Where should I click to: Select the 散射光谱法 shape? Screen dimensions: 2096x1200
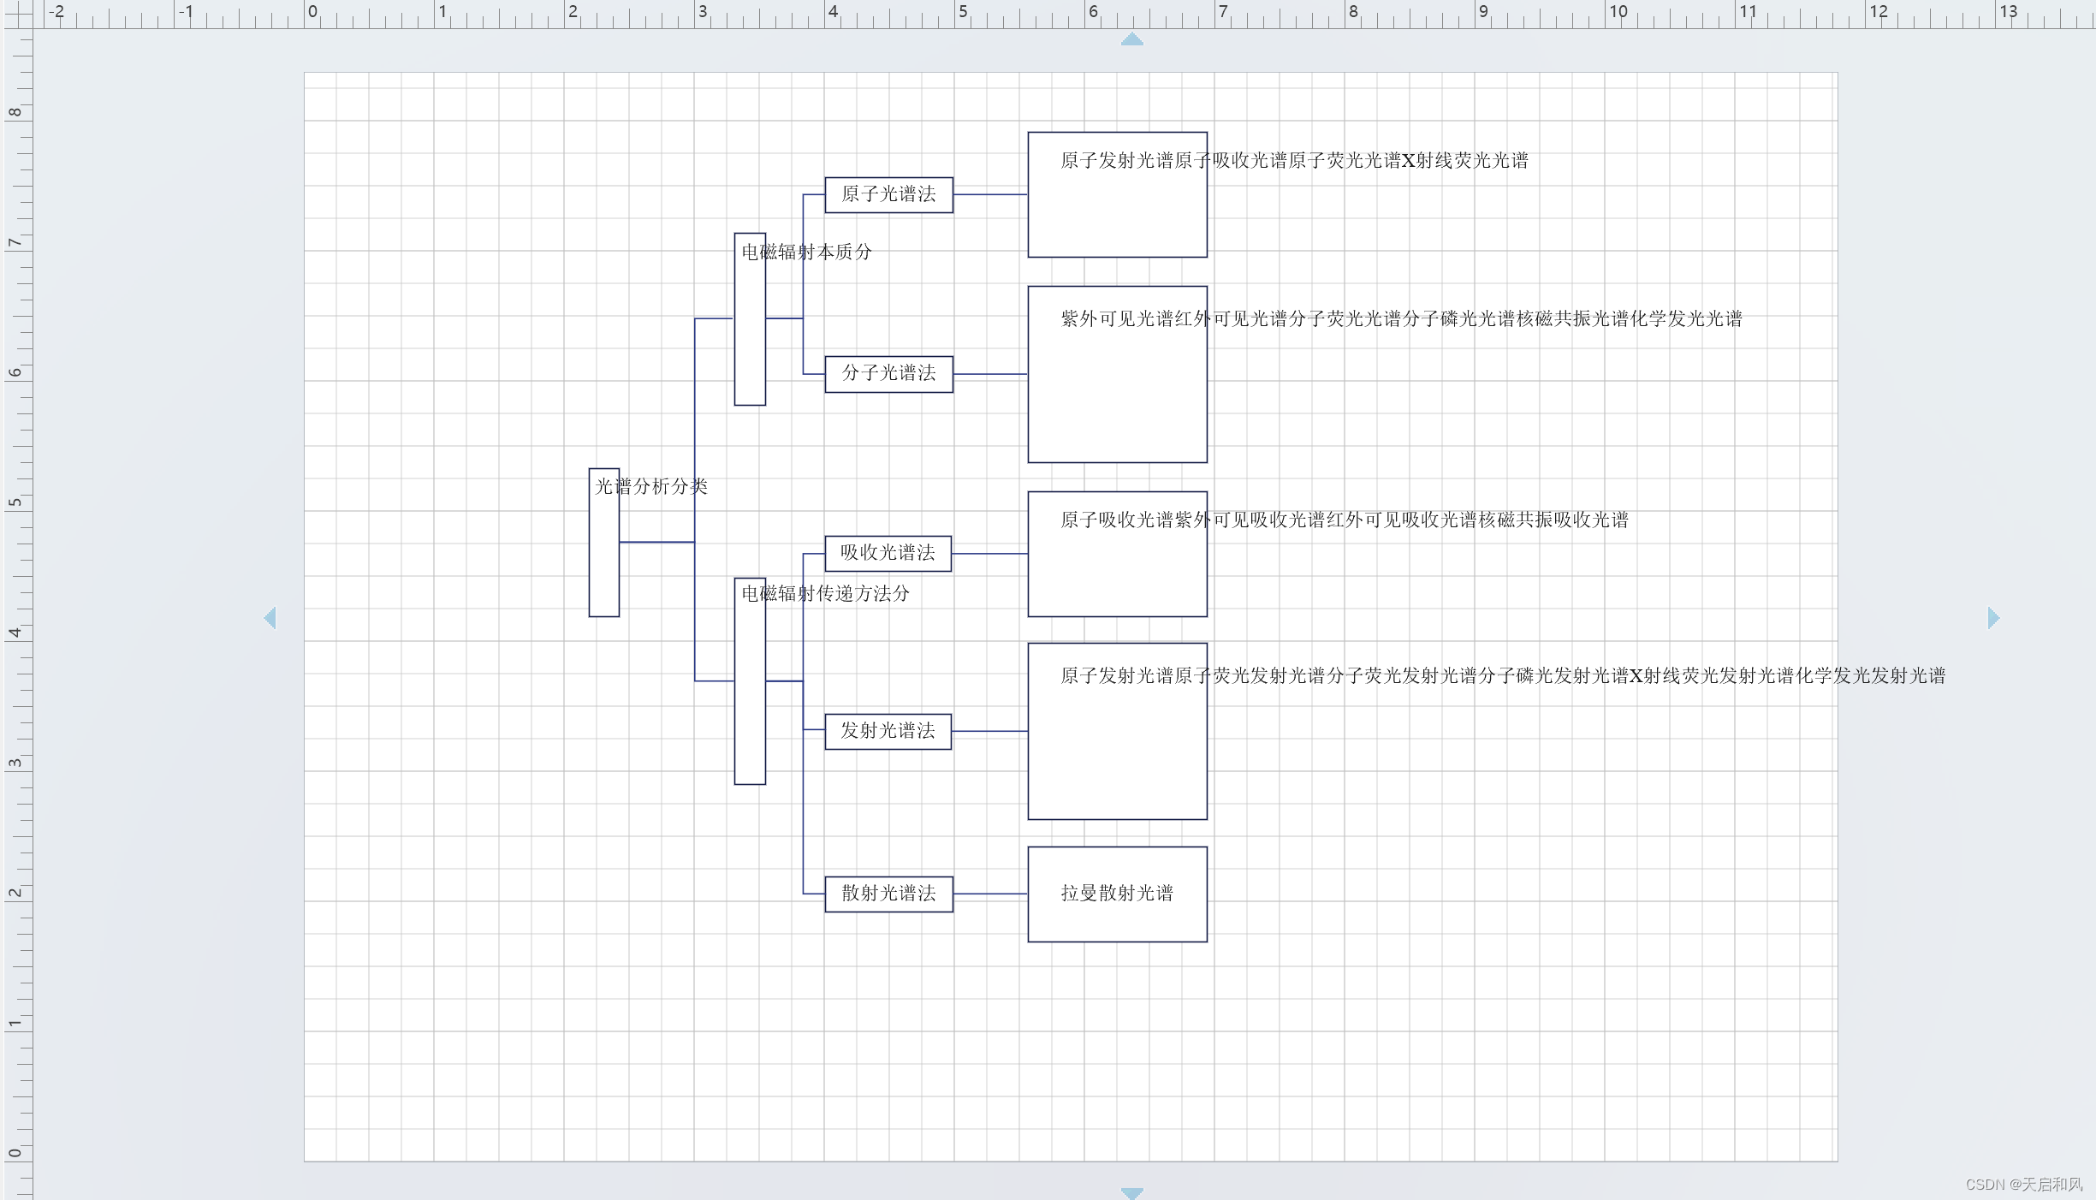[888, 894]
